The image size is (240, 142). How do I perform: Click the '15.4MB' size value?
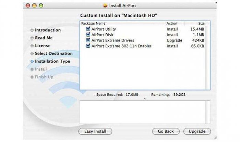point(197,29)
